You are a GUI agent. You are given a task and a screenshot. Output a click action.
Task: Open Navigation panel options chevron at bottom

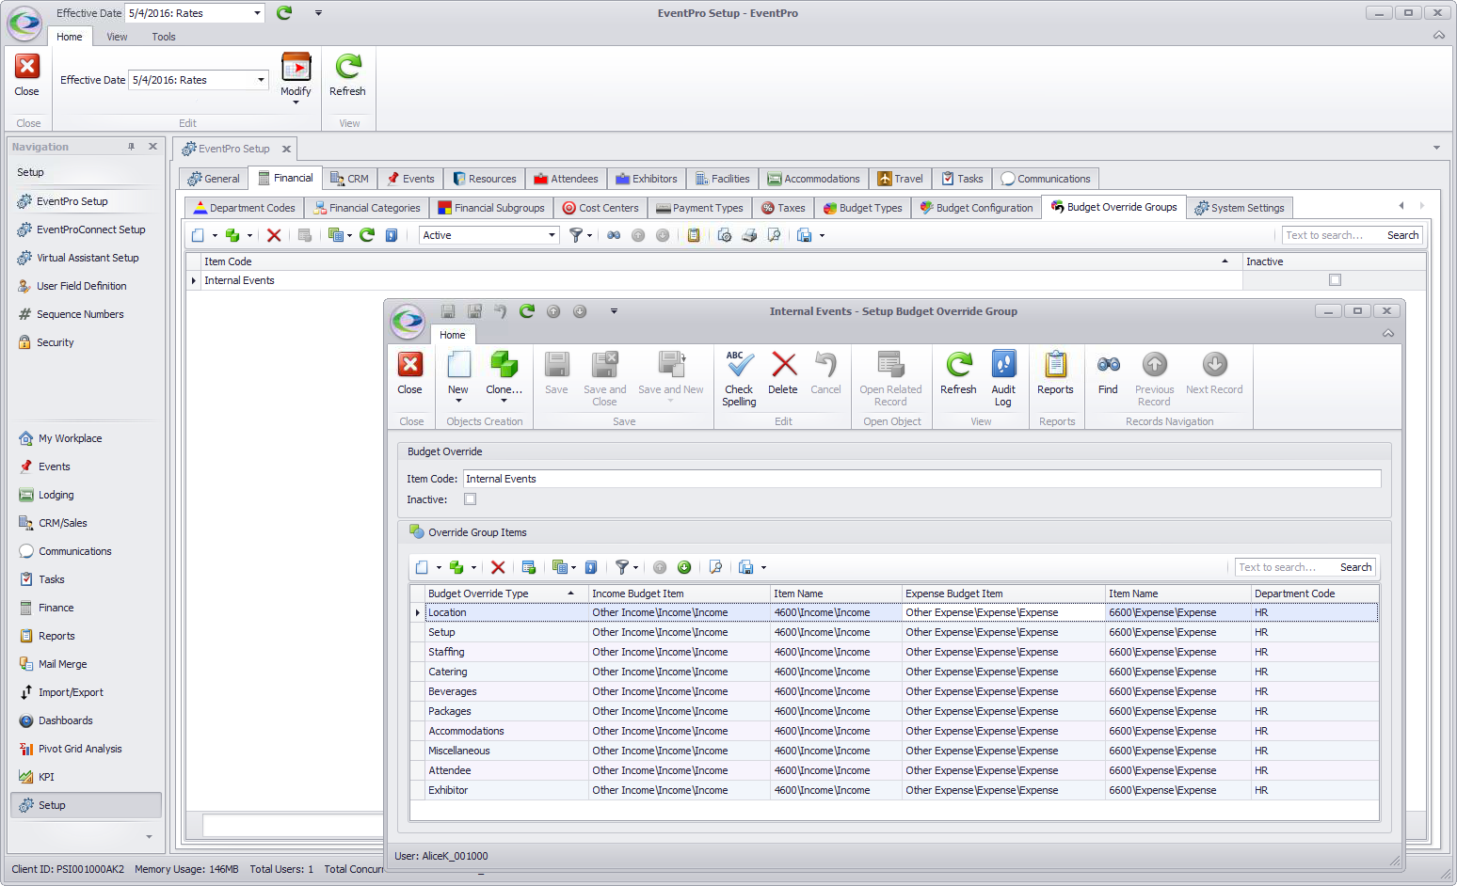pos(149,836)
